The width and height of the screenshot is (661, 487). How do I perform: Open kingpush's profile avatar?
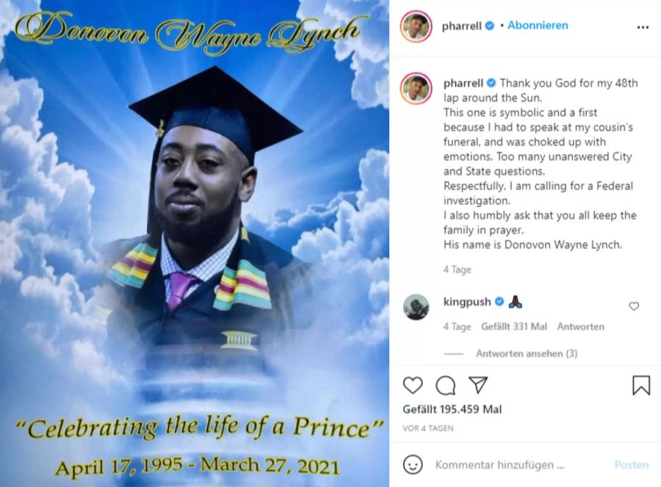pos(416,307)
